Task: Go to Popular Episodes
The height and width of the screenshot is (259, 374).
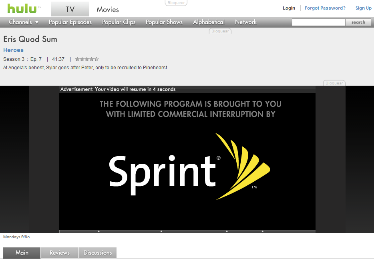Action: pyautogui.click(x=70, y=22)
